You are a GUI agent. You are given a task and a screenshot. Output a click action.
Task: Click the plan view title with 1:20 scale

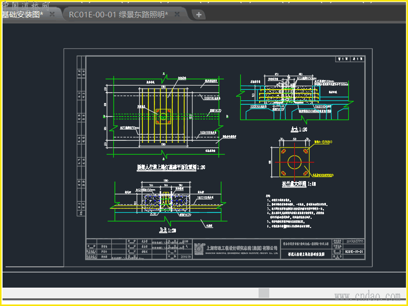coord(171,167)
